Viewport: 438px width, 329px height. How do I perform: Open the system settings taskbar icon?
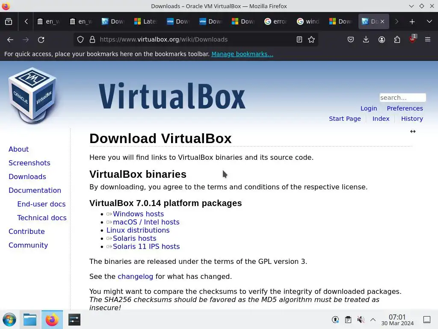74,320
